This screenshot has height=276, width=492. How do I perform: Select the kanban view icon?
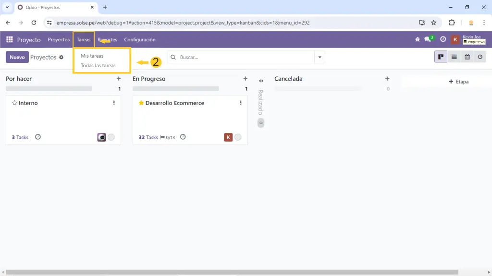tap(441, 57)
